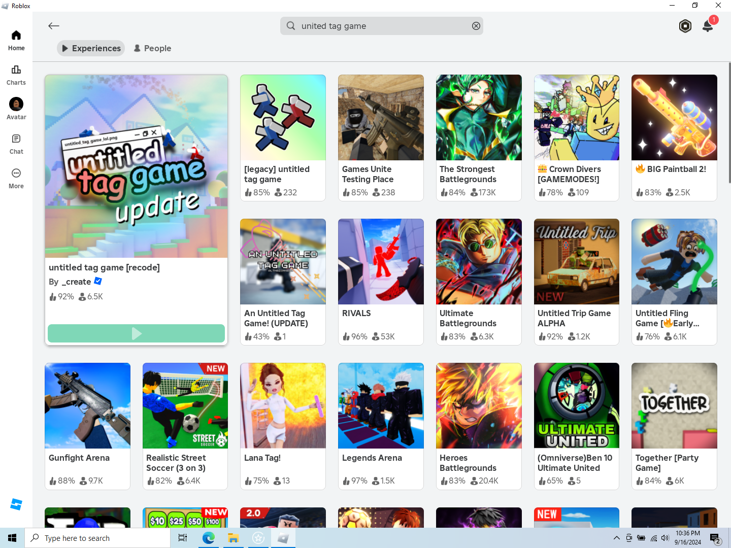Open the Realistic Street Soccer thumbnail

(x=185, y=406)
